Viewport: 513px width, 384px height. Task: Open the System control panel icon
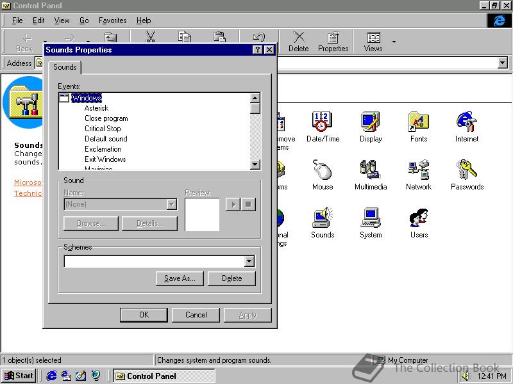[371, 222]
